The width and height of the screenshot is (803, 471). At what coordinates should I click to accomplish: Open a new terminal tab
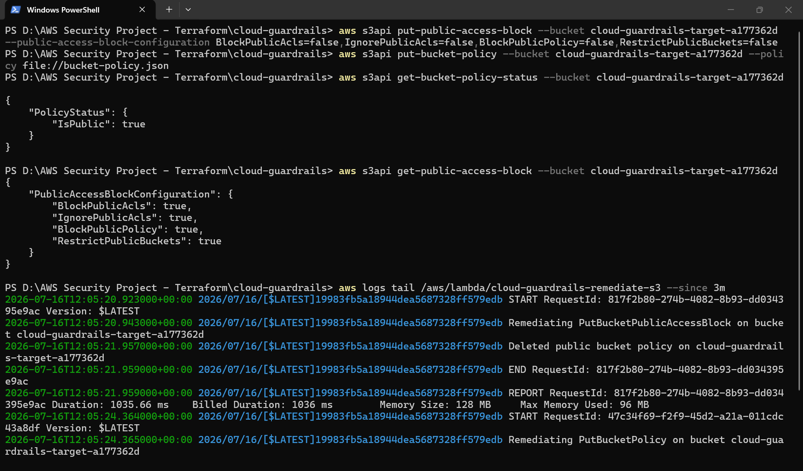[169, 10]
